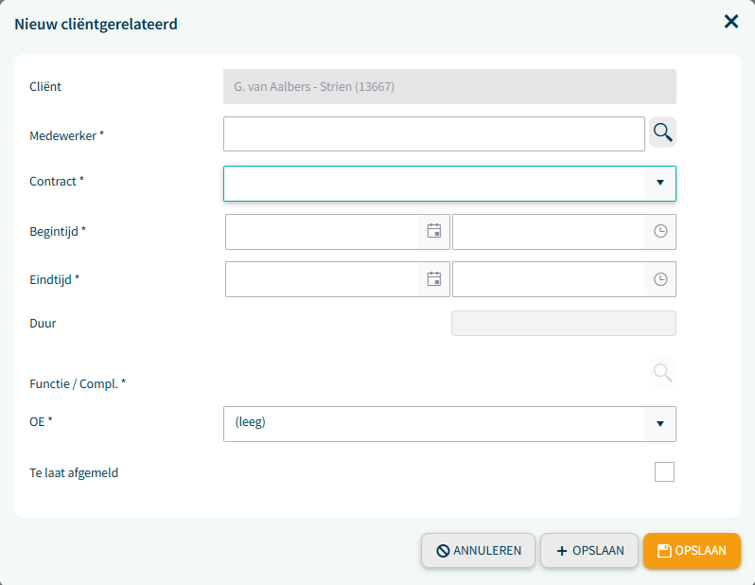Click the Medewerker search magnifier icon
Viewport: 755px width, 585px height.
[662, 132]
